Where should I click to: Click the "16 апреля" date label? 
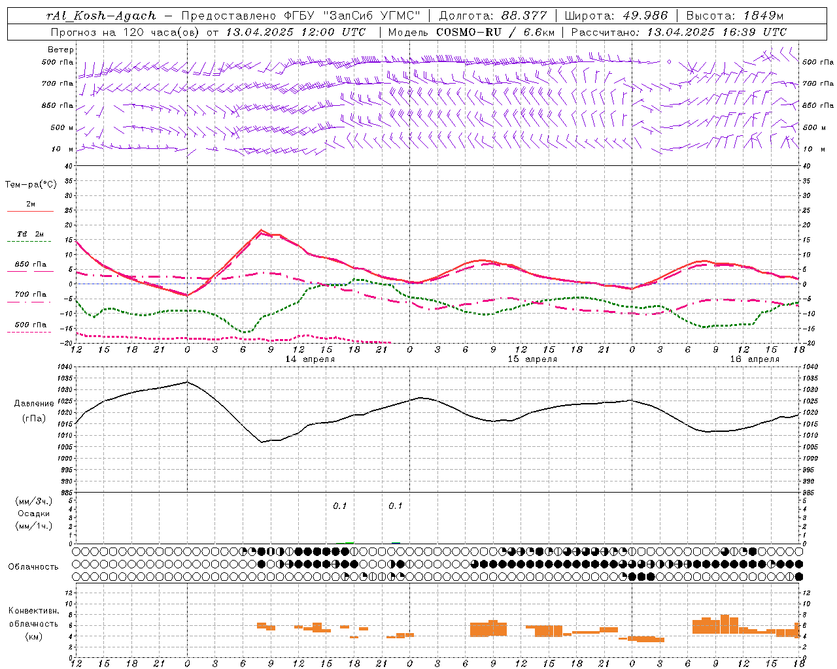point(755,359)
